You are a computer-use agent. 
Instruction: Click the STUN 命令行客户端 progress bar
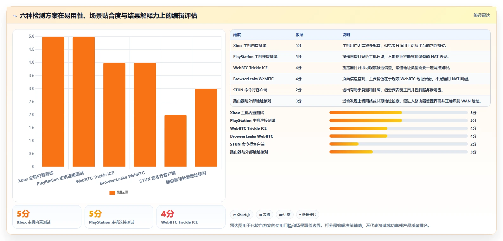tap(398, 144)
